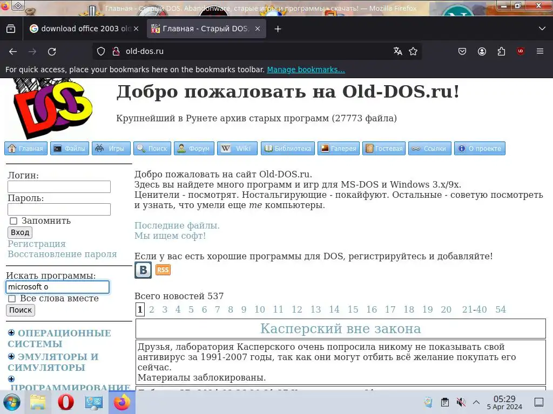Image resolution: width=553 pixels, height=414 pixels.
Task: Close the 'Главная - Старый DOS' tab
Action: [x=258, y=29]
